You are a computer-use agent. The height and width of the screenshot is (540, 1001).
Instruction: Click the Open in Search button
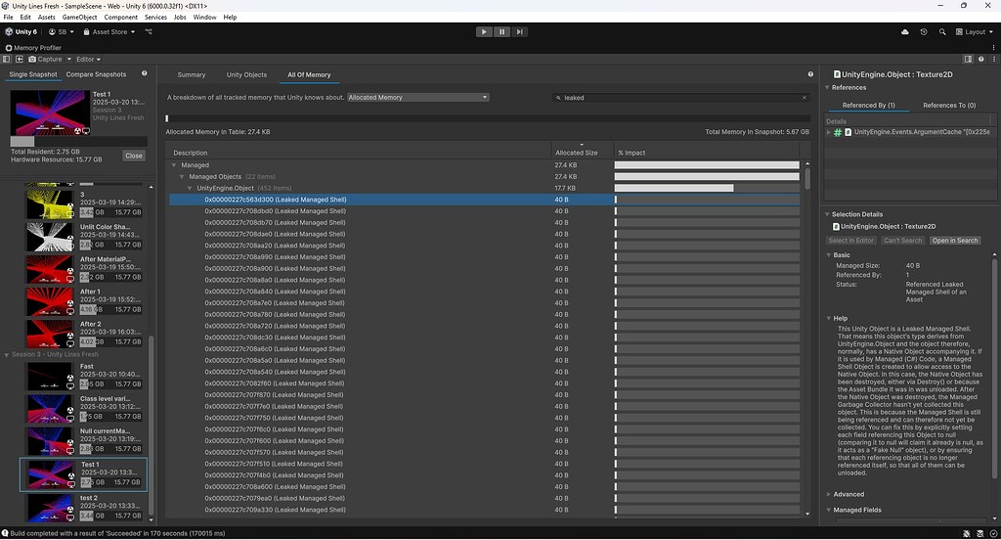pyautogui.click(x=954, y=241)
